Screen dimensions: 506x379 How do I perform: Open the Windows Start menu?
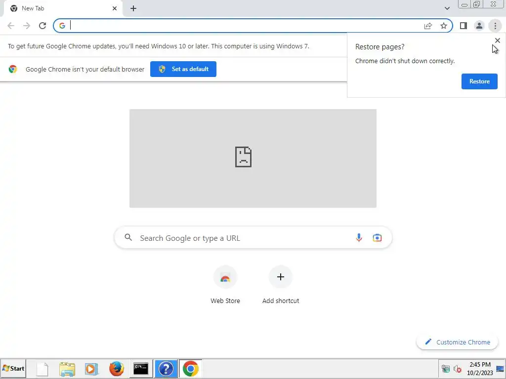pyautogui.click(x=13, y=368)
